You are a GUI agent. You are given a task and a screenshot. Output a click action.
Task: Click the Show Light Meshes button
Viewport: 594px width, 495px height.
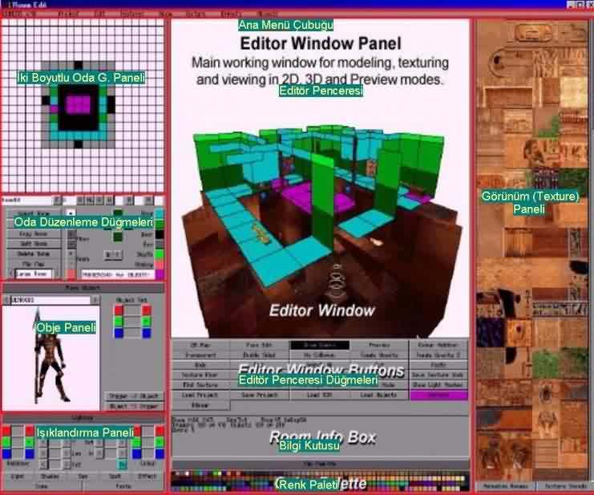pyautogui.click(x=438, y=385)
